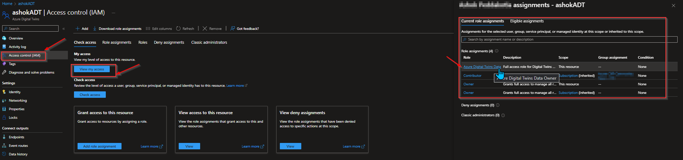
Task: Open Owner role link scoped to This resource
Action: pos(468,84)
